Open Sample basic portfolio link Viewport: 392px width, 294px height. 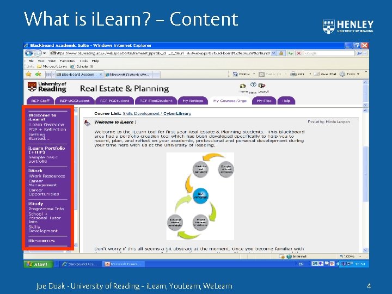(43, 159)
